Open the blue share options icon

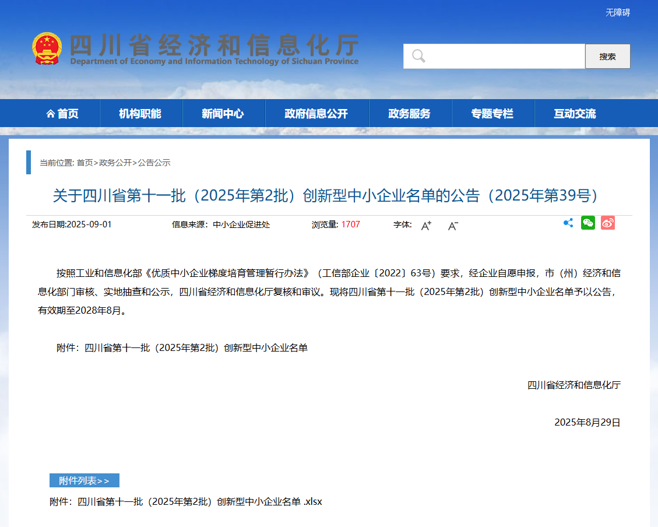point(568,222)
